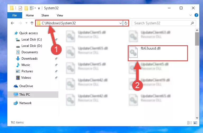Switch to the Share ribbon tab
The height and width of the screenshot is (133, 203).
point(45,15)
